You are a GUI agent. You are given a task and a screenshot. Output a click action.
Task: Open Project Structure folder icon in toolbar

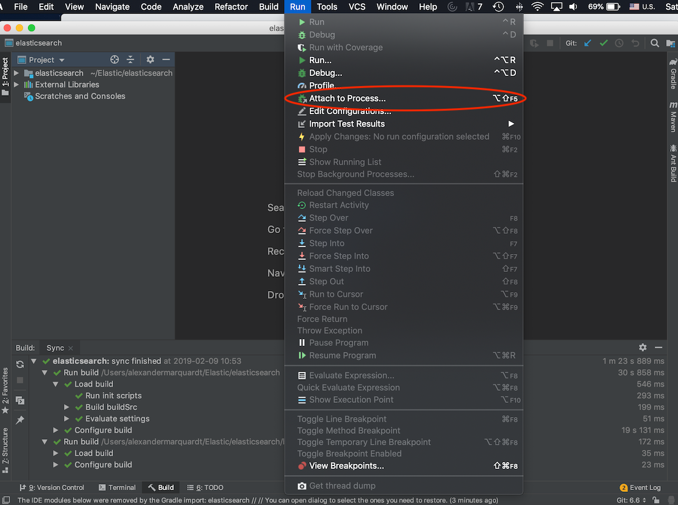671,43
